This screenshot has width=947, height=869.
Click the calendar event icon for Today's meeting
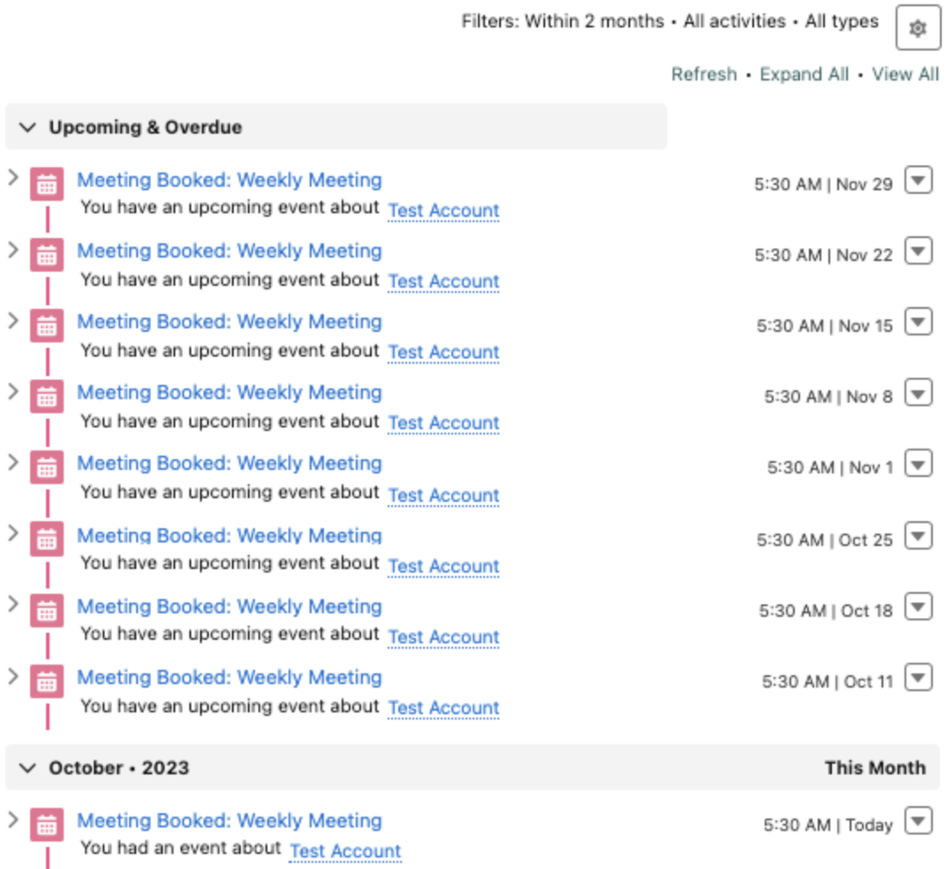coord(47,824)
